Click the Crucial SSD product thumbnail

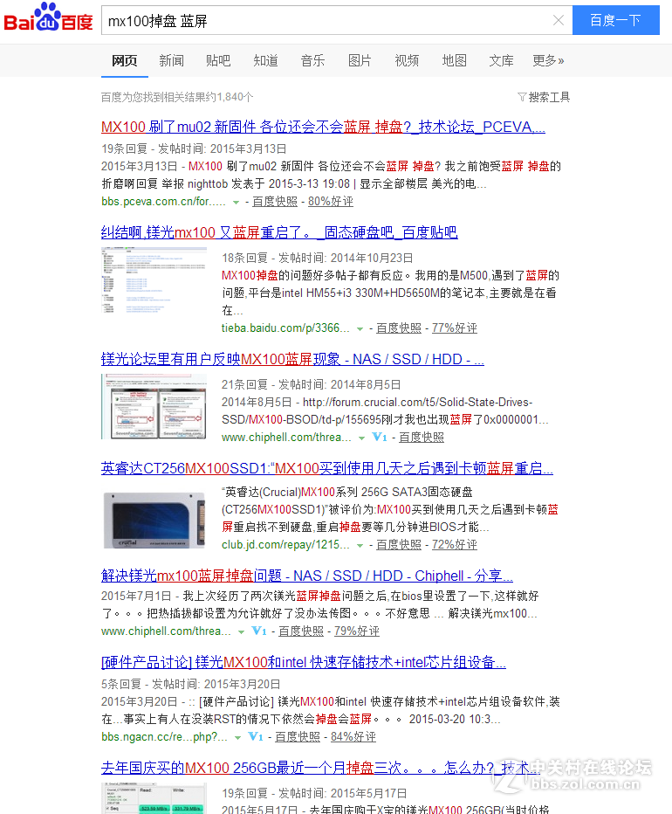154,520
